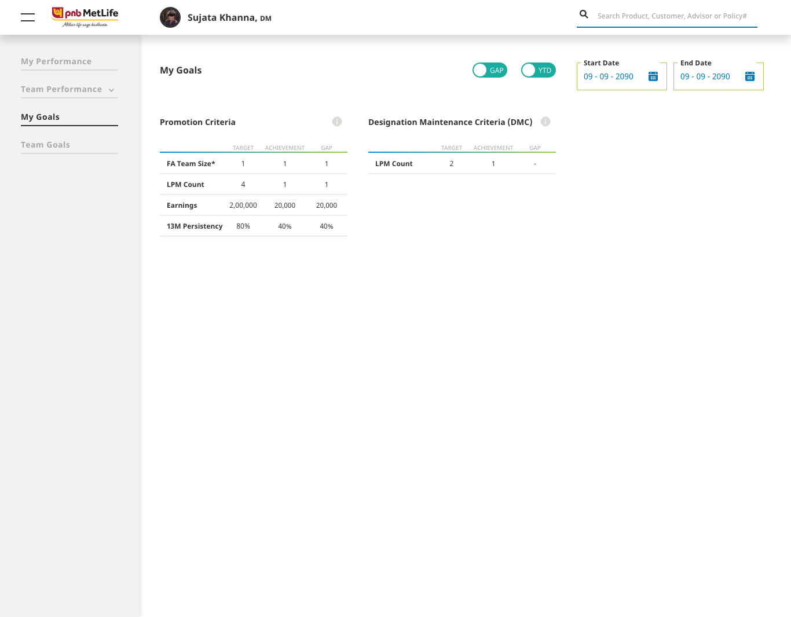Select Promotion Criteria LPM Count target 4
This screenshot has width=791, height=617.
click(243, 185)
